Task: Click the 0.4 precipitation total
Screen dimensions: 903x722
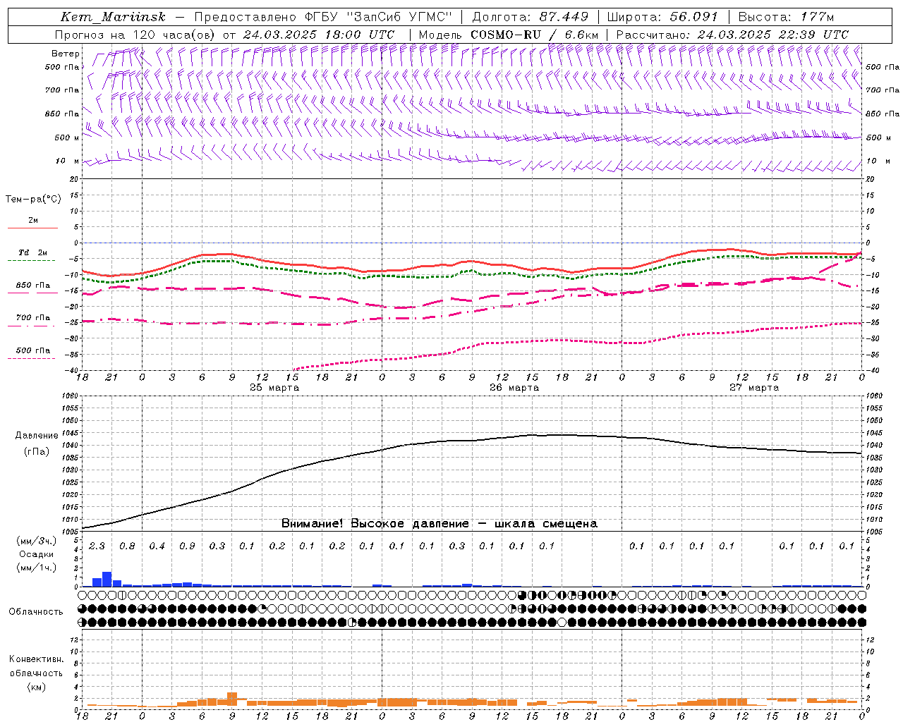Action: (157, 546)
